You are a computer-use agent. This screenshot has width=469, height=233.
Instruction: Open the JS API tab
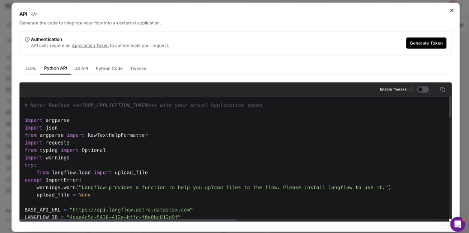(81, 68)
